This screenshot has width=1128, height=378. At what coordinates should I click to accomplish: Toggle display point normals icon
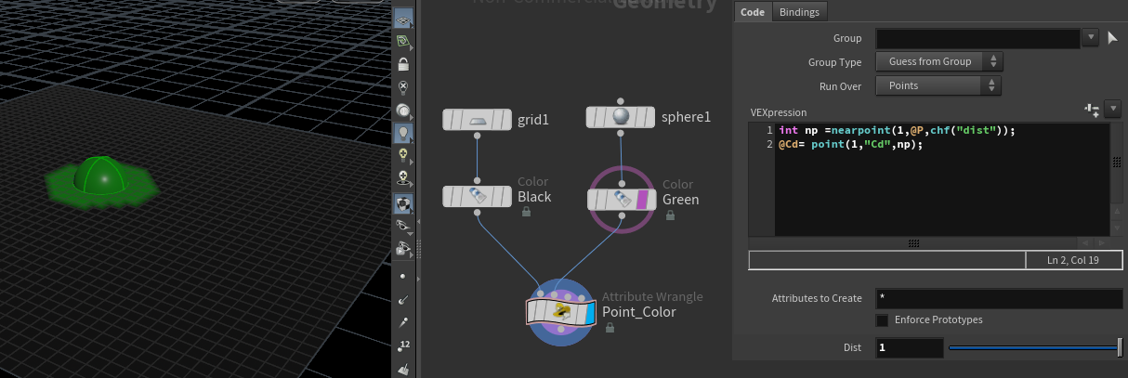point(402,299)
